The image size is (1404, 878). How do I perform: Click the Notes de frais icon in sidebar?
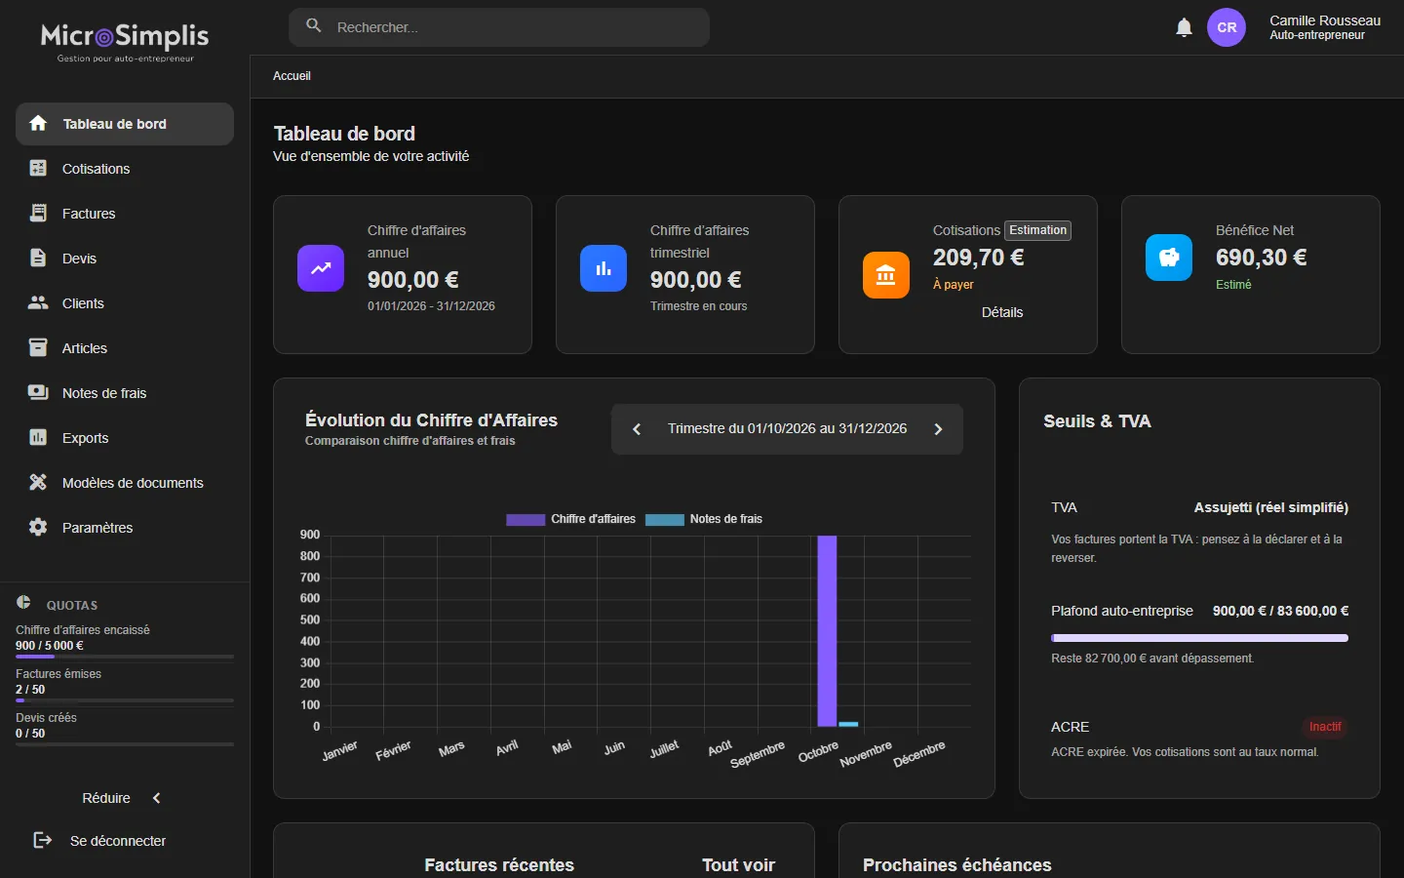pyautogui.click(x=38, y=393)
